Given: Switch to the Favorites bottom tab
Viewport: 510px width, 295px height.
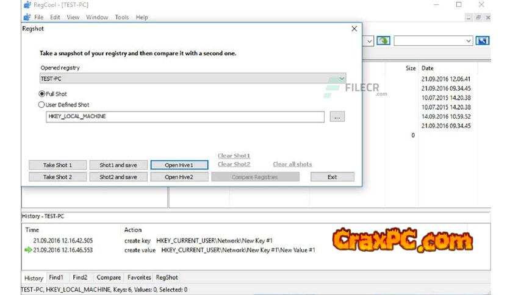Looking at the screenshot, I should (x=139, y=277).
